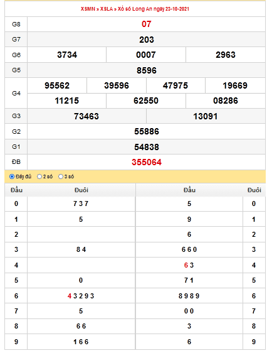This screenshot has height=353, width=267.
Task: Click the G5 number 8596
Action: (x=147, y=70)
